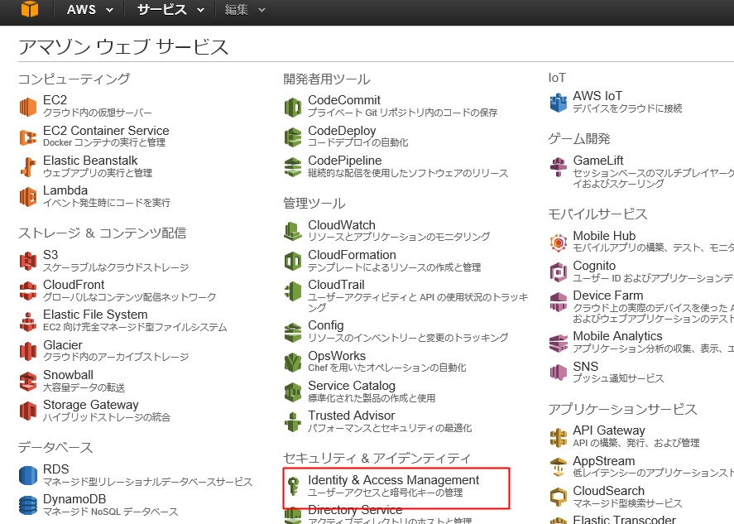Screen dimensions: 734x524
Task: Click the Lambda service icon
Action: (x=29, y=196)
